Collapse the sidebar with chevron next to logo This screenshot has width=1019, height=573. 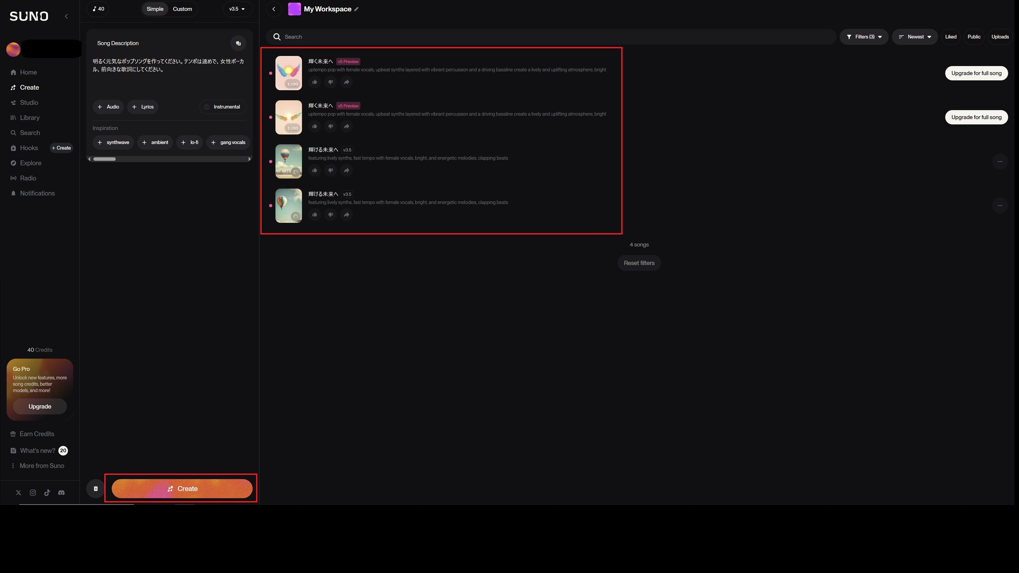point(66,16)
